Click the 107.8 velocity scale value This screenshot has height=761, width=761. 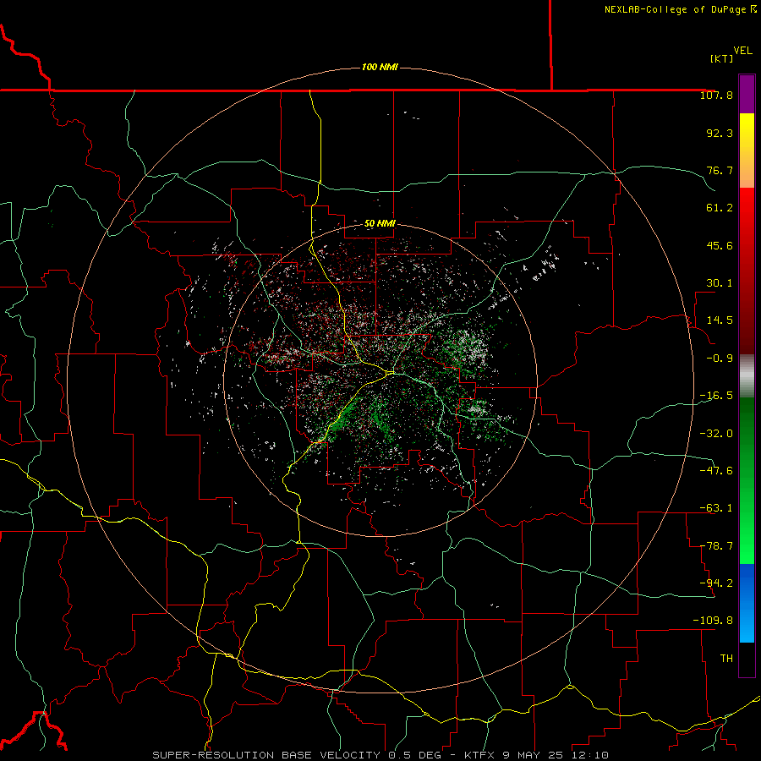716,95
